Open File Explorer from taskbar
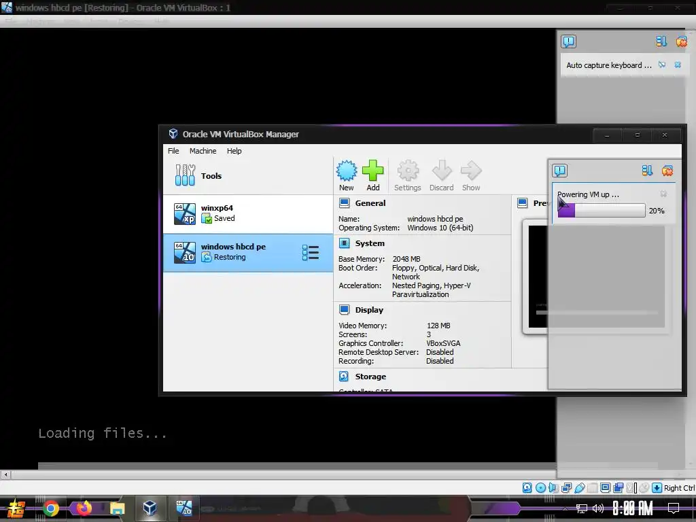Screen dimensions: 696x522 click(117, 508)
